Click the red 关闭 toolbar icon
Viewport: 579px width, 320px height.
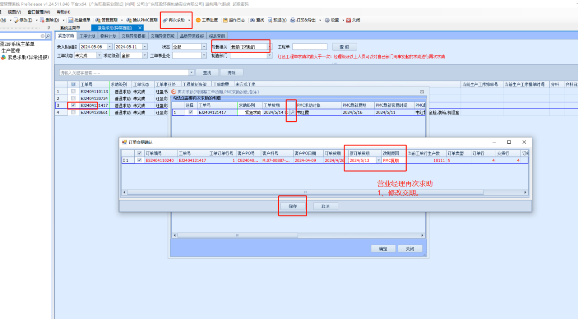[x=348, y=20]
